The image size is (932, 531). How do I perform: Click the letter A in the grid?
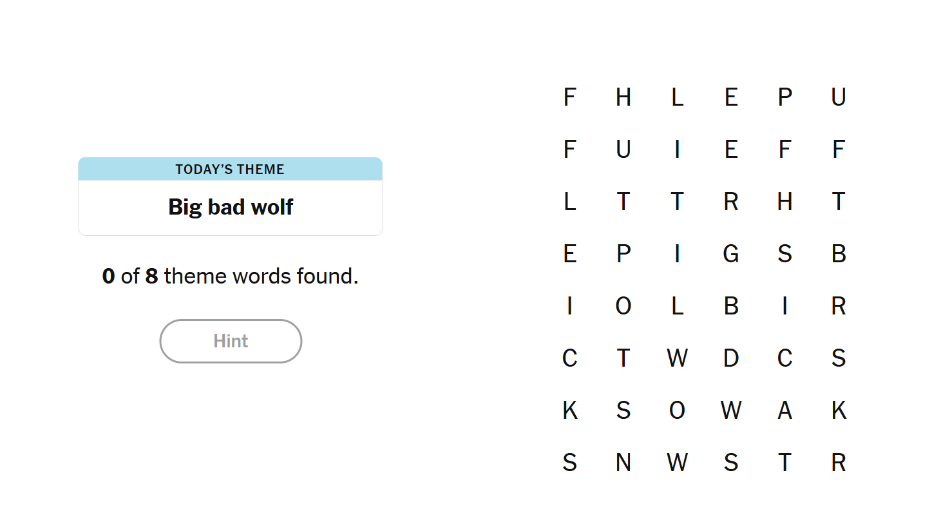click(785, 410)
